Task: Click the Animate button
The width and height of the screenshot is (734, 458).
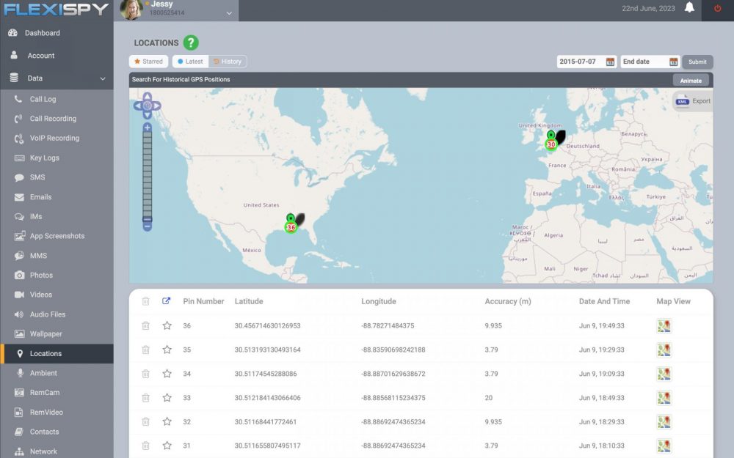Action: 691,81
